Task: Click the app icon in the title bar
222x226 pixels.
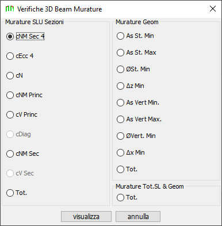Action: pyautogui.click(x=10, y=9)
